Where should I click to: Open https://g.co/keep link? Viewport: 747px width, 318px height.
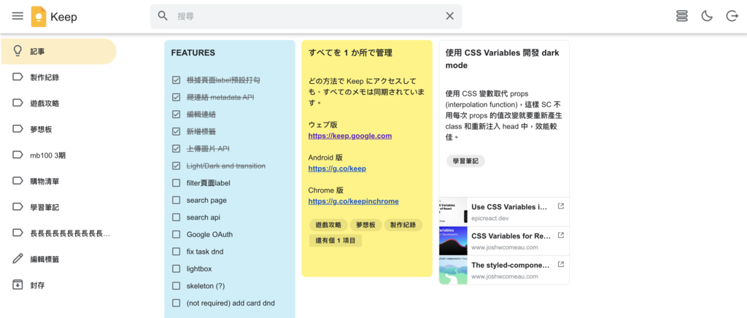click(337, 168)
